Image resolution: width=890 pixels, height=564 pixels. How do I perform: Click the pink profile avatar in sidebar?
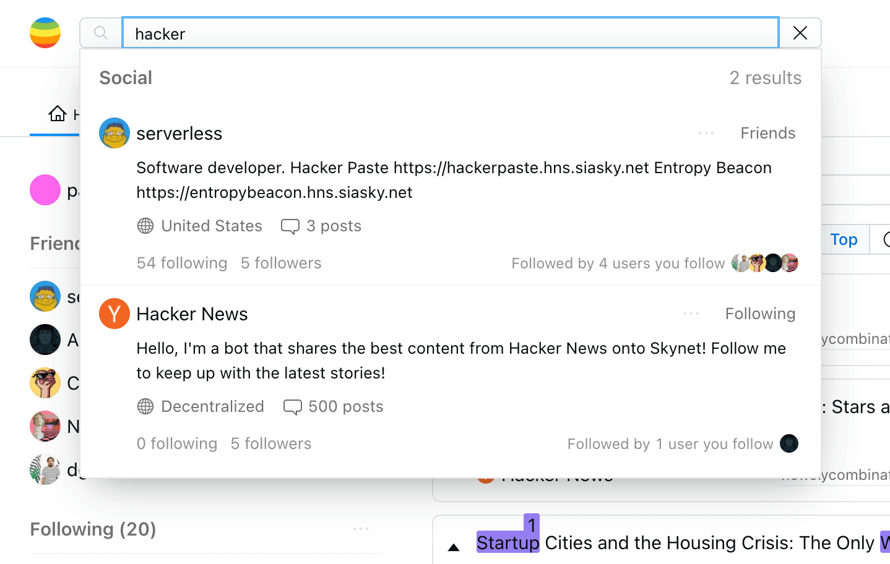click(x=45, y=190)
